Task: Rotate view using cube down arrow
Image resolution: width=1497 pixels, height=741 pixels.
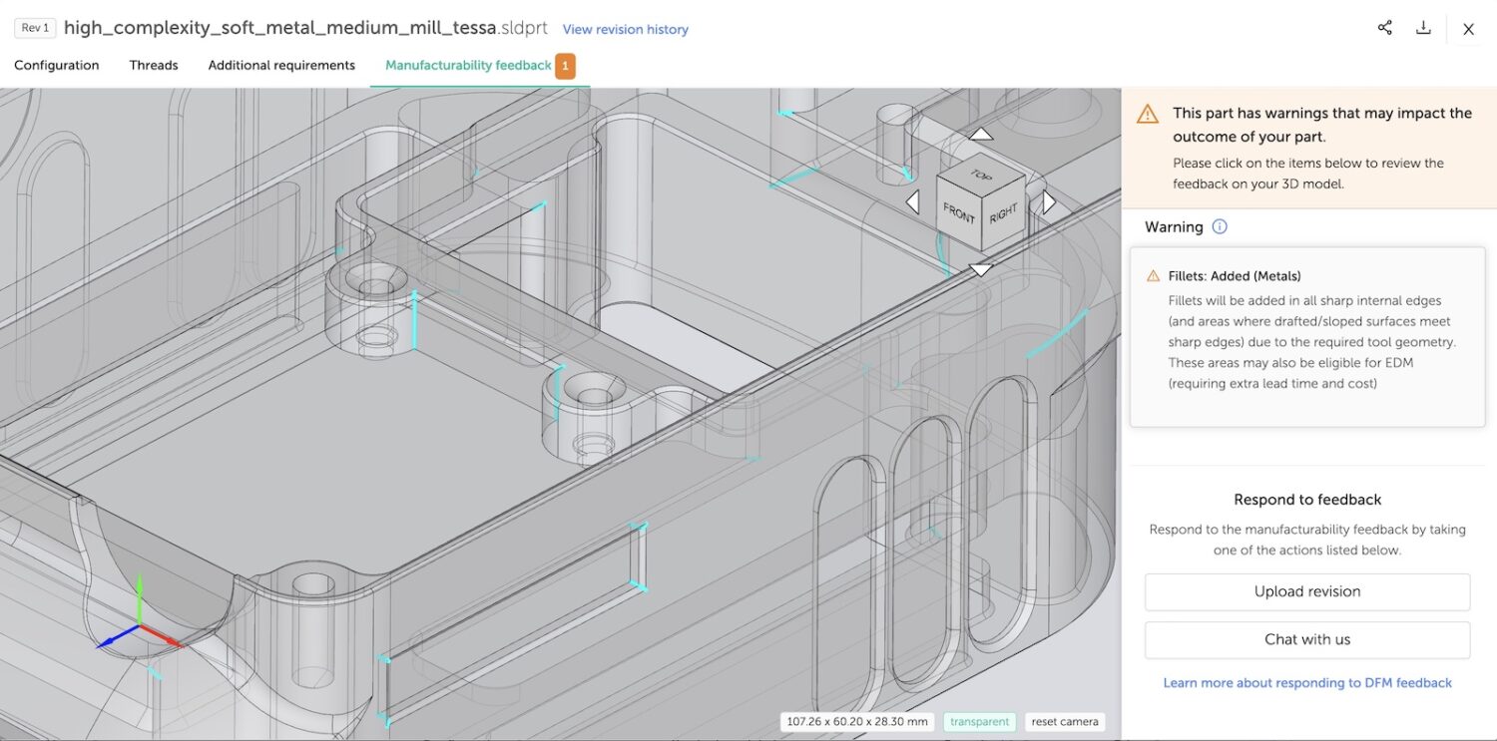Action: (x=981, y=269)
